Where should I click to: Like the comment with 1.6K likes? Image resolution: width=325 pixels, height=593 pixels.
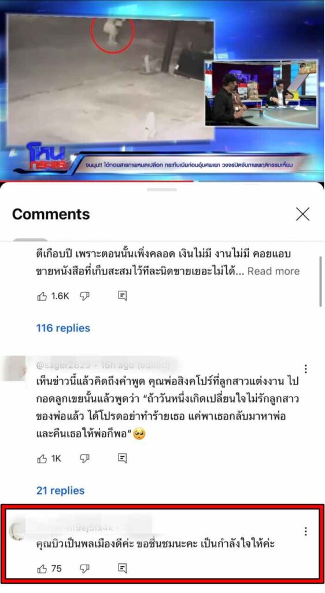click(42, 296)
